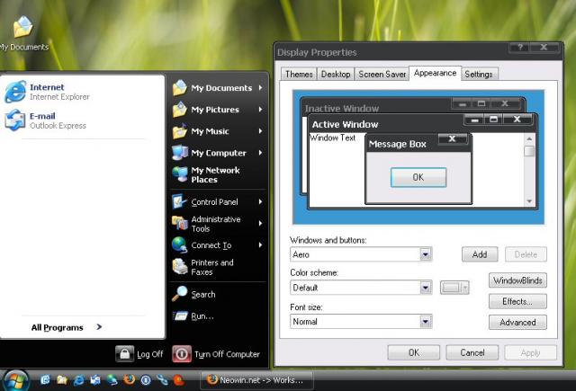The image size is (576, 391).
Task: Switch to the Desktop tab
Action: 336,74
